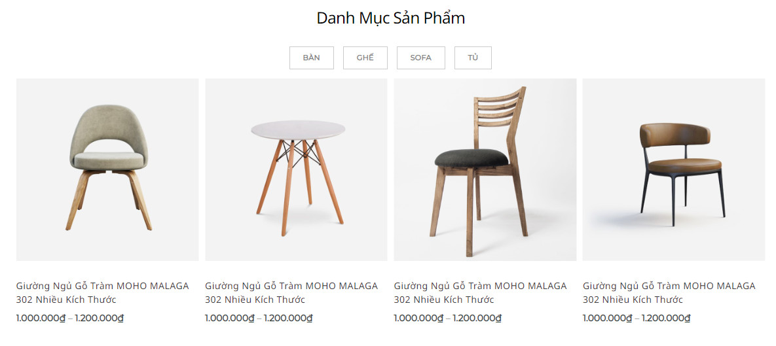Click 1.200.000₫ price under the round table
The height and width of the screenshot is (346, 776).
[x=288, y=318]
